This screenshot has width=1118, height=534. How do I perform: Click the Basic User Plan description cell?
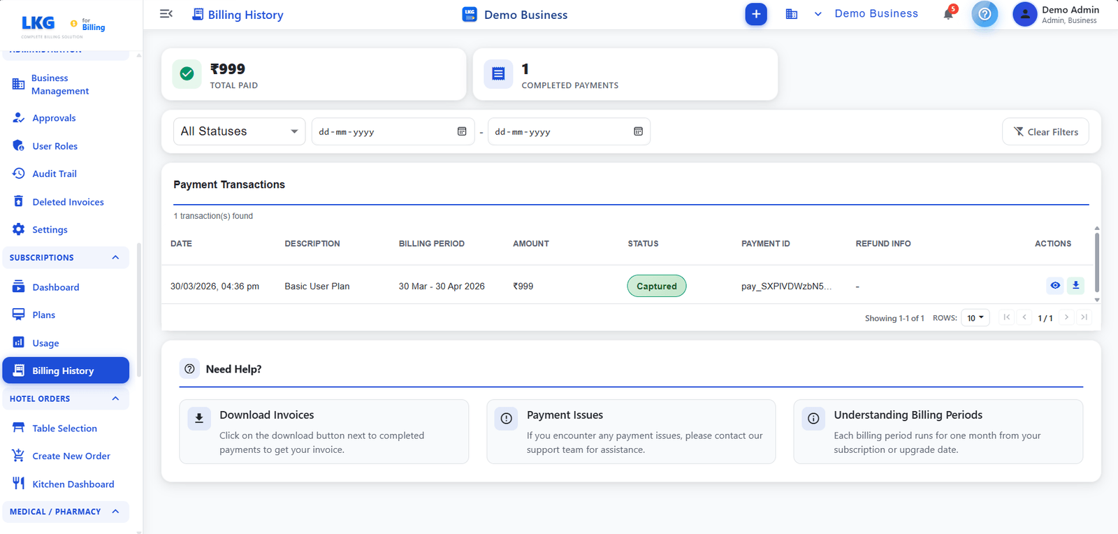[x=317, y=286]
